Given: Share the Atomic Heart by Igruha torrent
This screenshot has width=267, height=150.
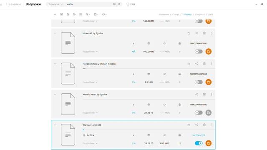Looking at the screenshot, I should [196, 95].
